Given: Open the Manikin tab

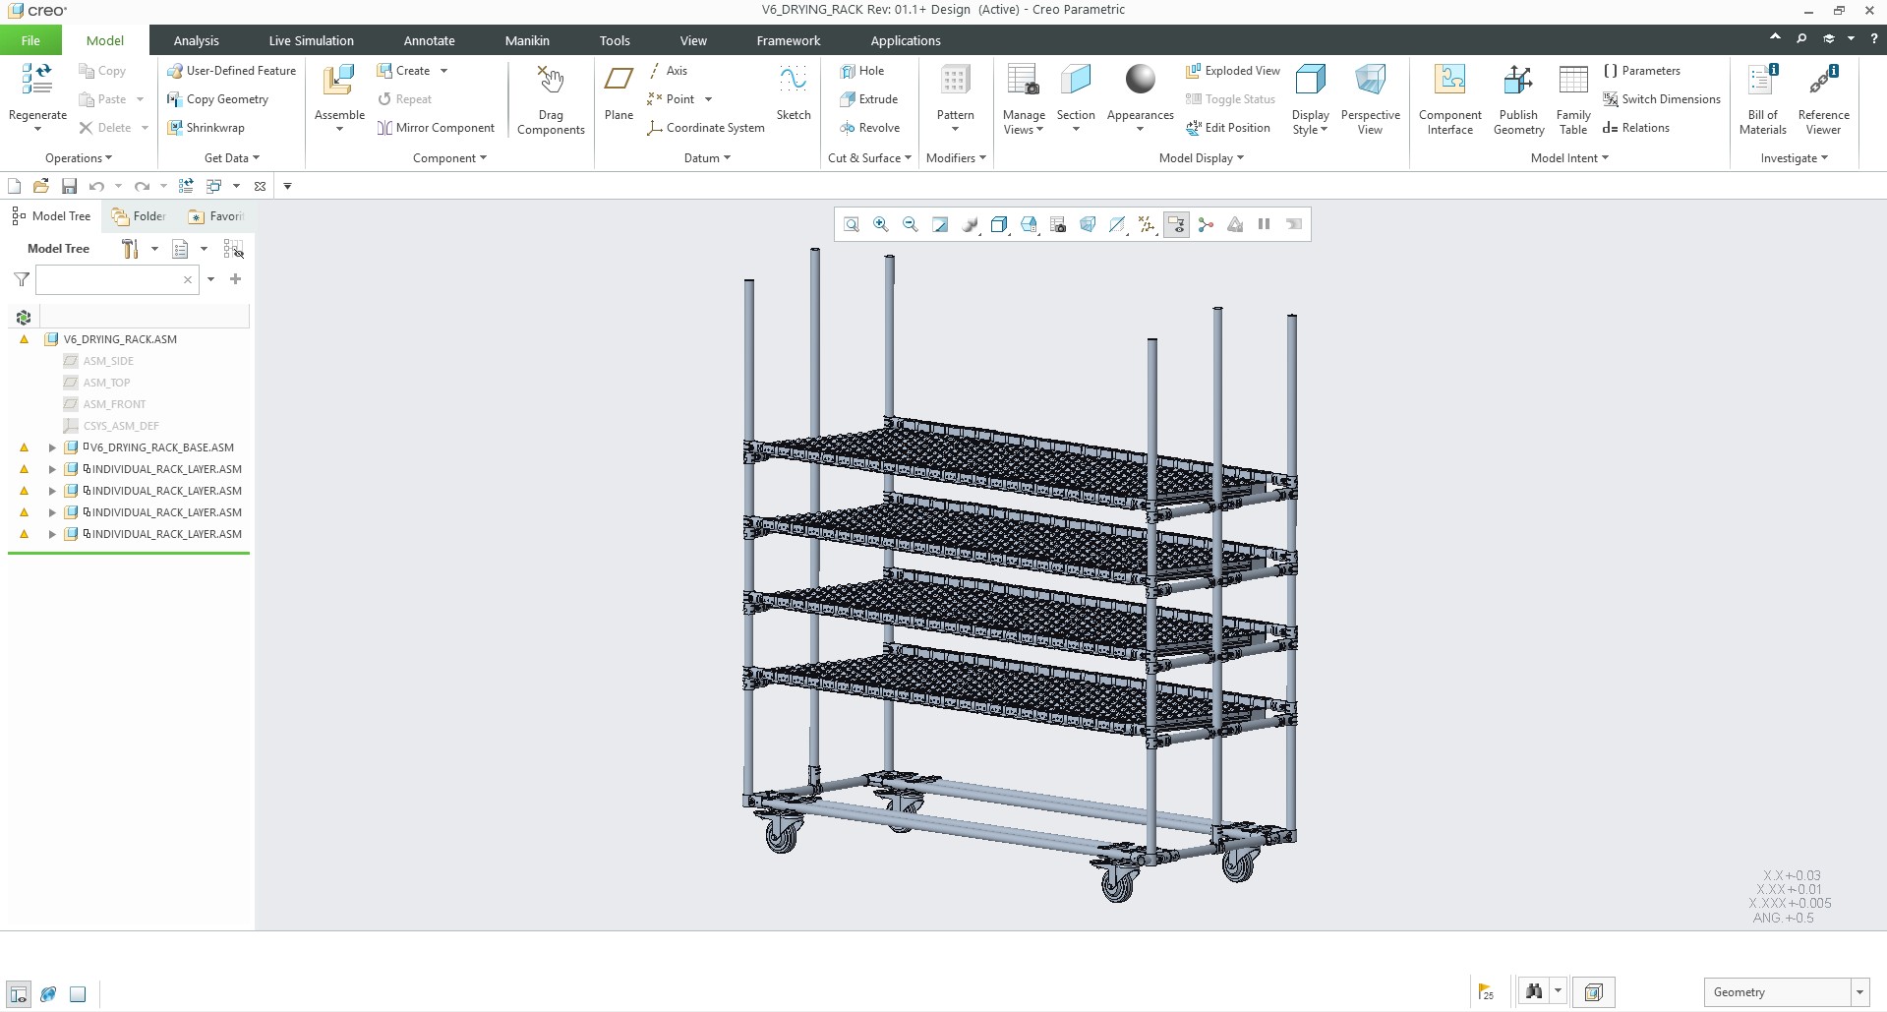Looking at the screenshot, I should [527, 40].
